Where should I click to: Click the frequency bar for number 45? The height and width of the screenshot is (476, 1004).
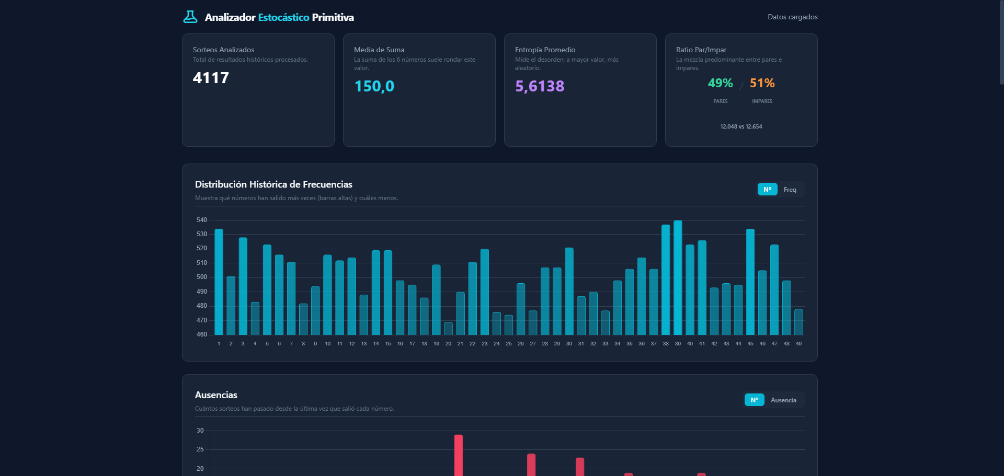[x=750, y=282]
